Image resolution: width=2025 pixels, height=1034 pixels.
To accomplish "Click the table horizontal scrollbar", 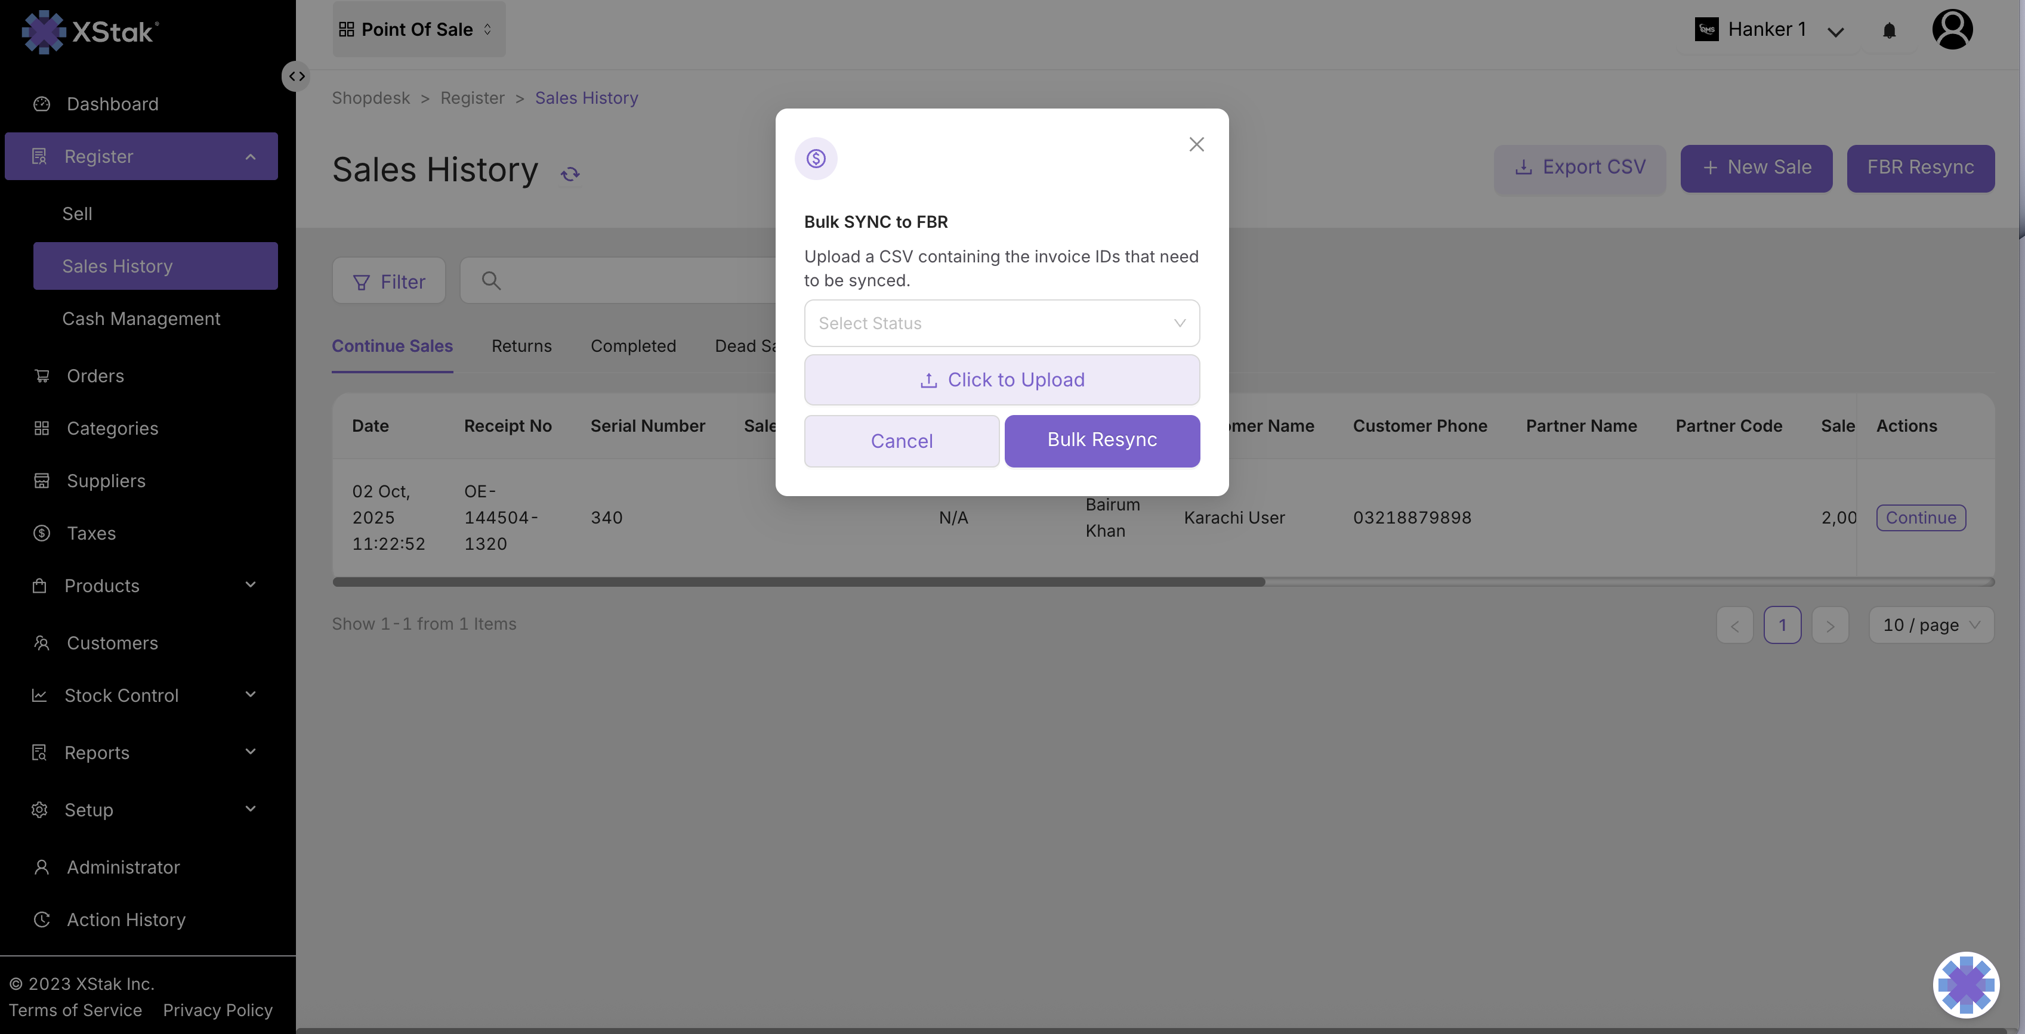I will click(798, 582).
